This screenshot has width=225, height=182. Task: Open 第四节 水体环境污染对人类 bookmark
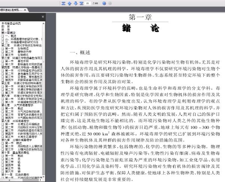24,134
